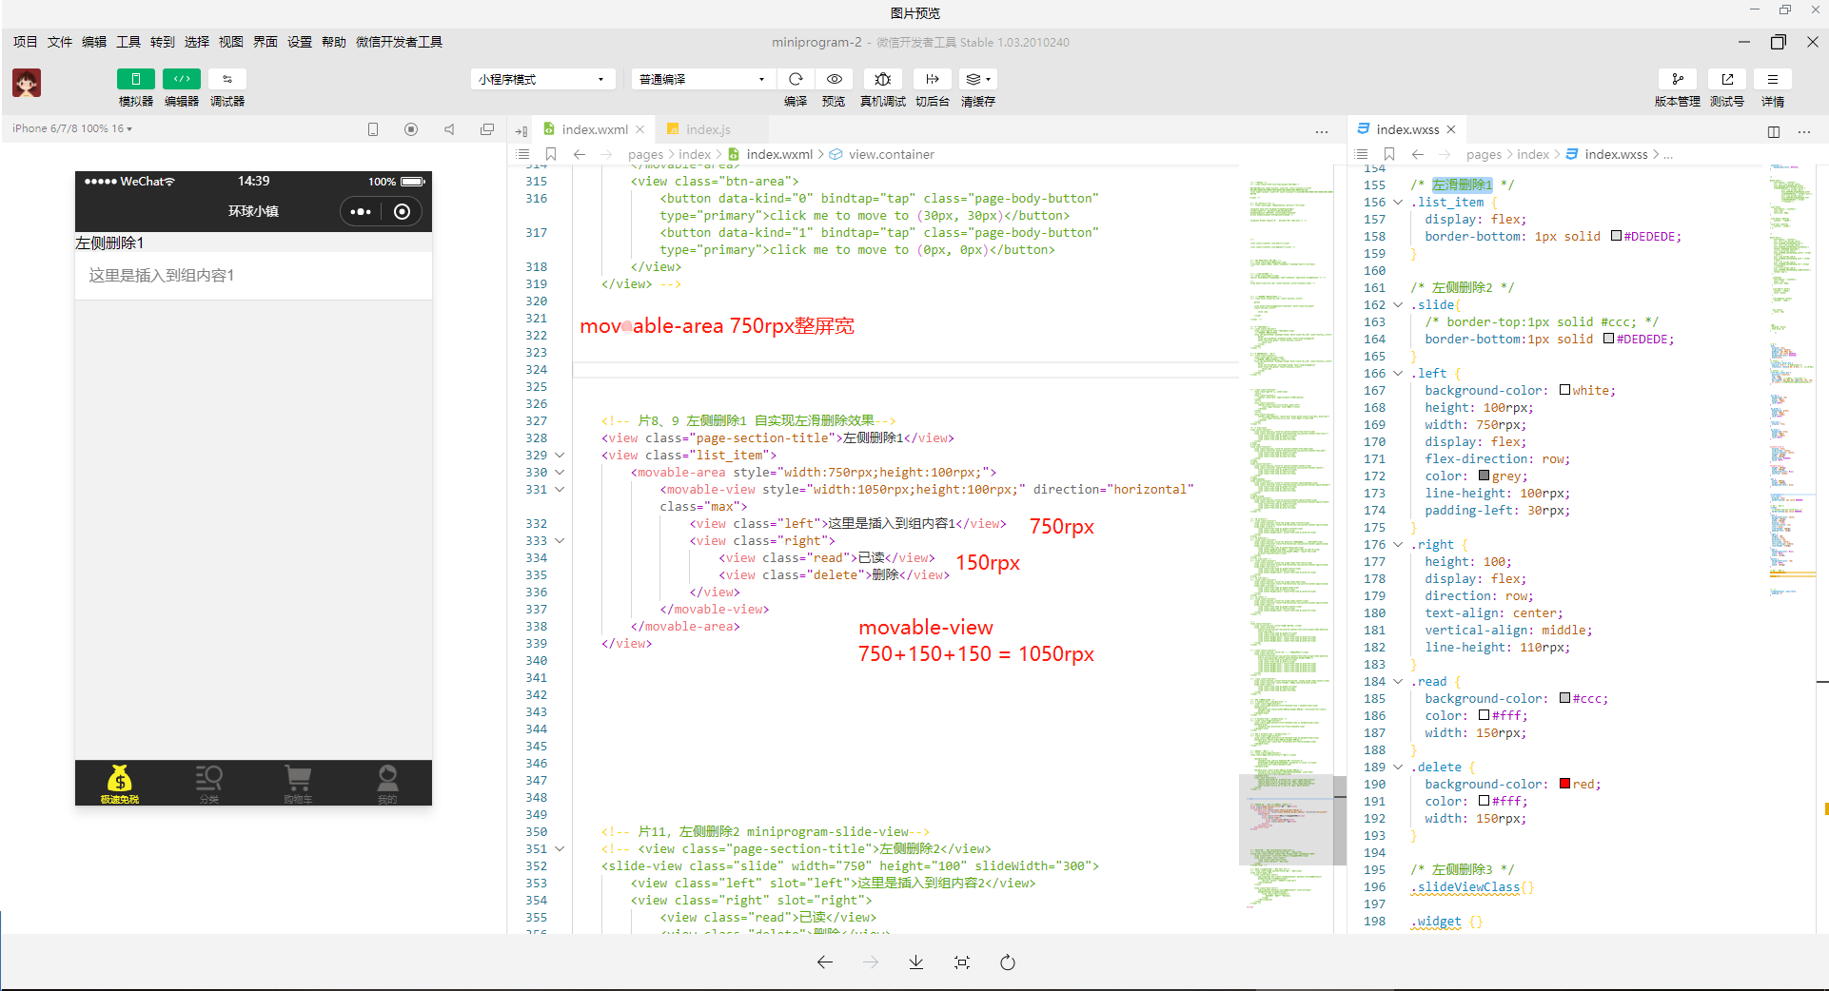Collapse .list_item fold at line 156
The width and height of the screenshot is (1829, 991).
coord(1398,203)
